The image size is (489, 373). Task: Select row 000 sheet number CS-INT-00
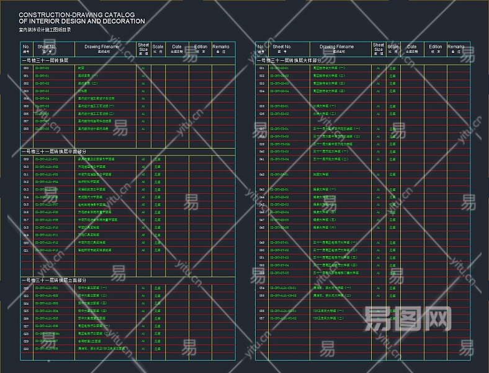click(x=42, y=68)
